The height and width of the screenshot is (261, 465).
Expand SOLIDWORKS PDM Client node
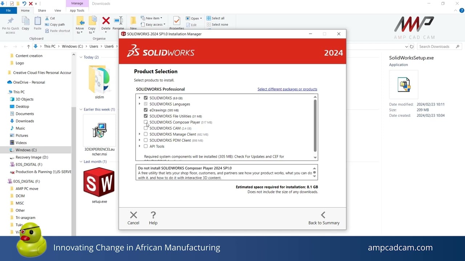pos(139,140)
